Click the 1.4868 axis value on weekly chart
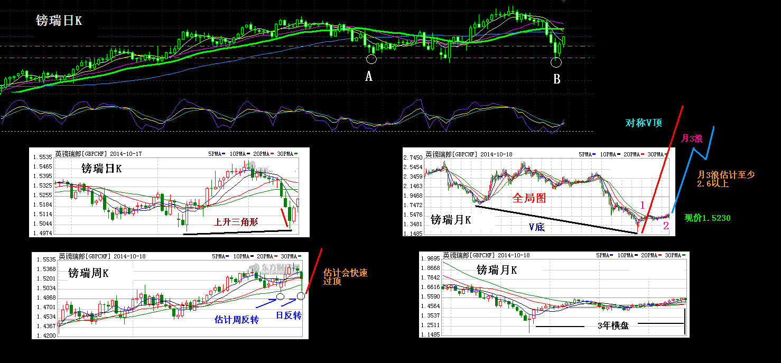The image size is (781, 363). pyautogui.click(x=45, y=297)
